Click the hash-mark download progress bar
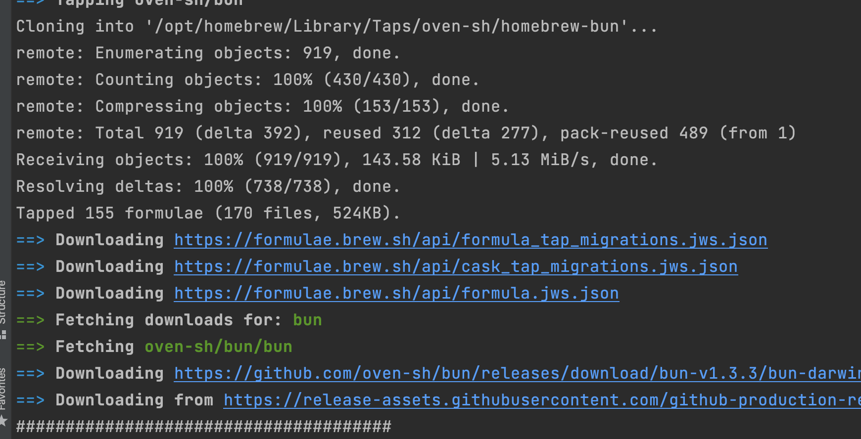861x439 pixels. [203, 427]
